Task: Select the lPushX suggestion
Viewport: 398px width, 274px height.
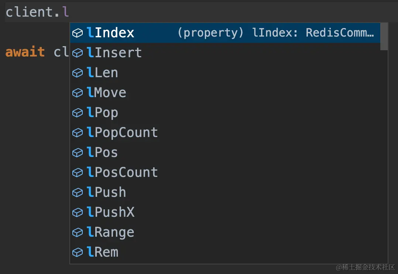Action: [225, 212]
